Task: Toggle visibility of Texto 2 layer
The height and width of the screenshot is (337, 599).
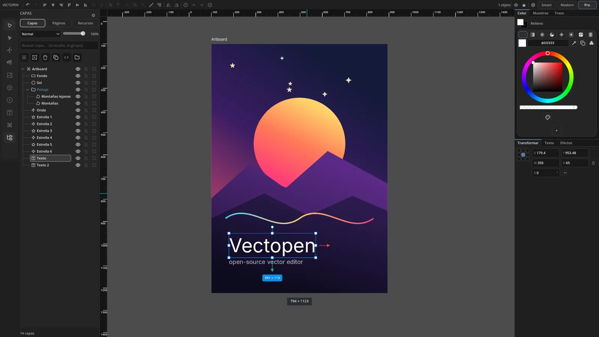Action: [x=78, y=165]
